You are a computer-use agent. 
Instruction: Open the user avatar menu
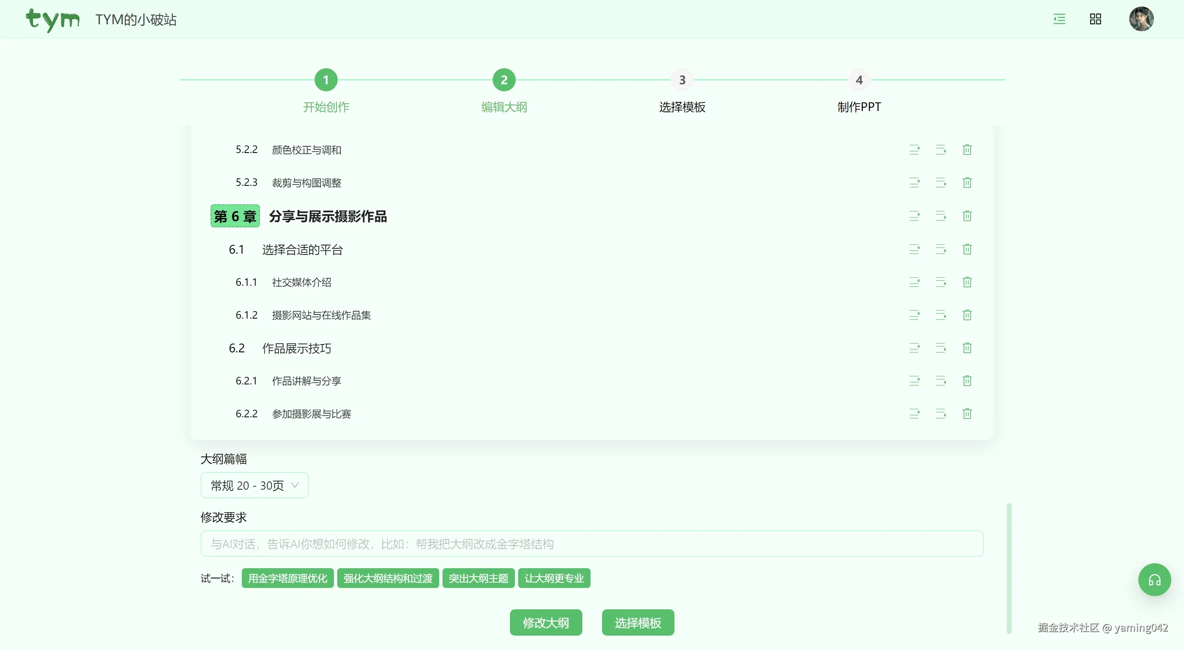click(1141, 19)
